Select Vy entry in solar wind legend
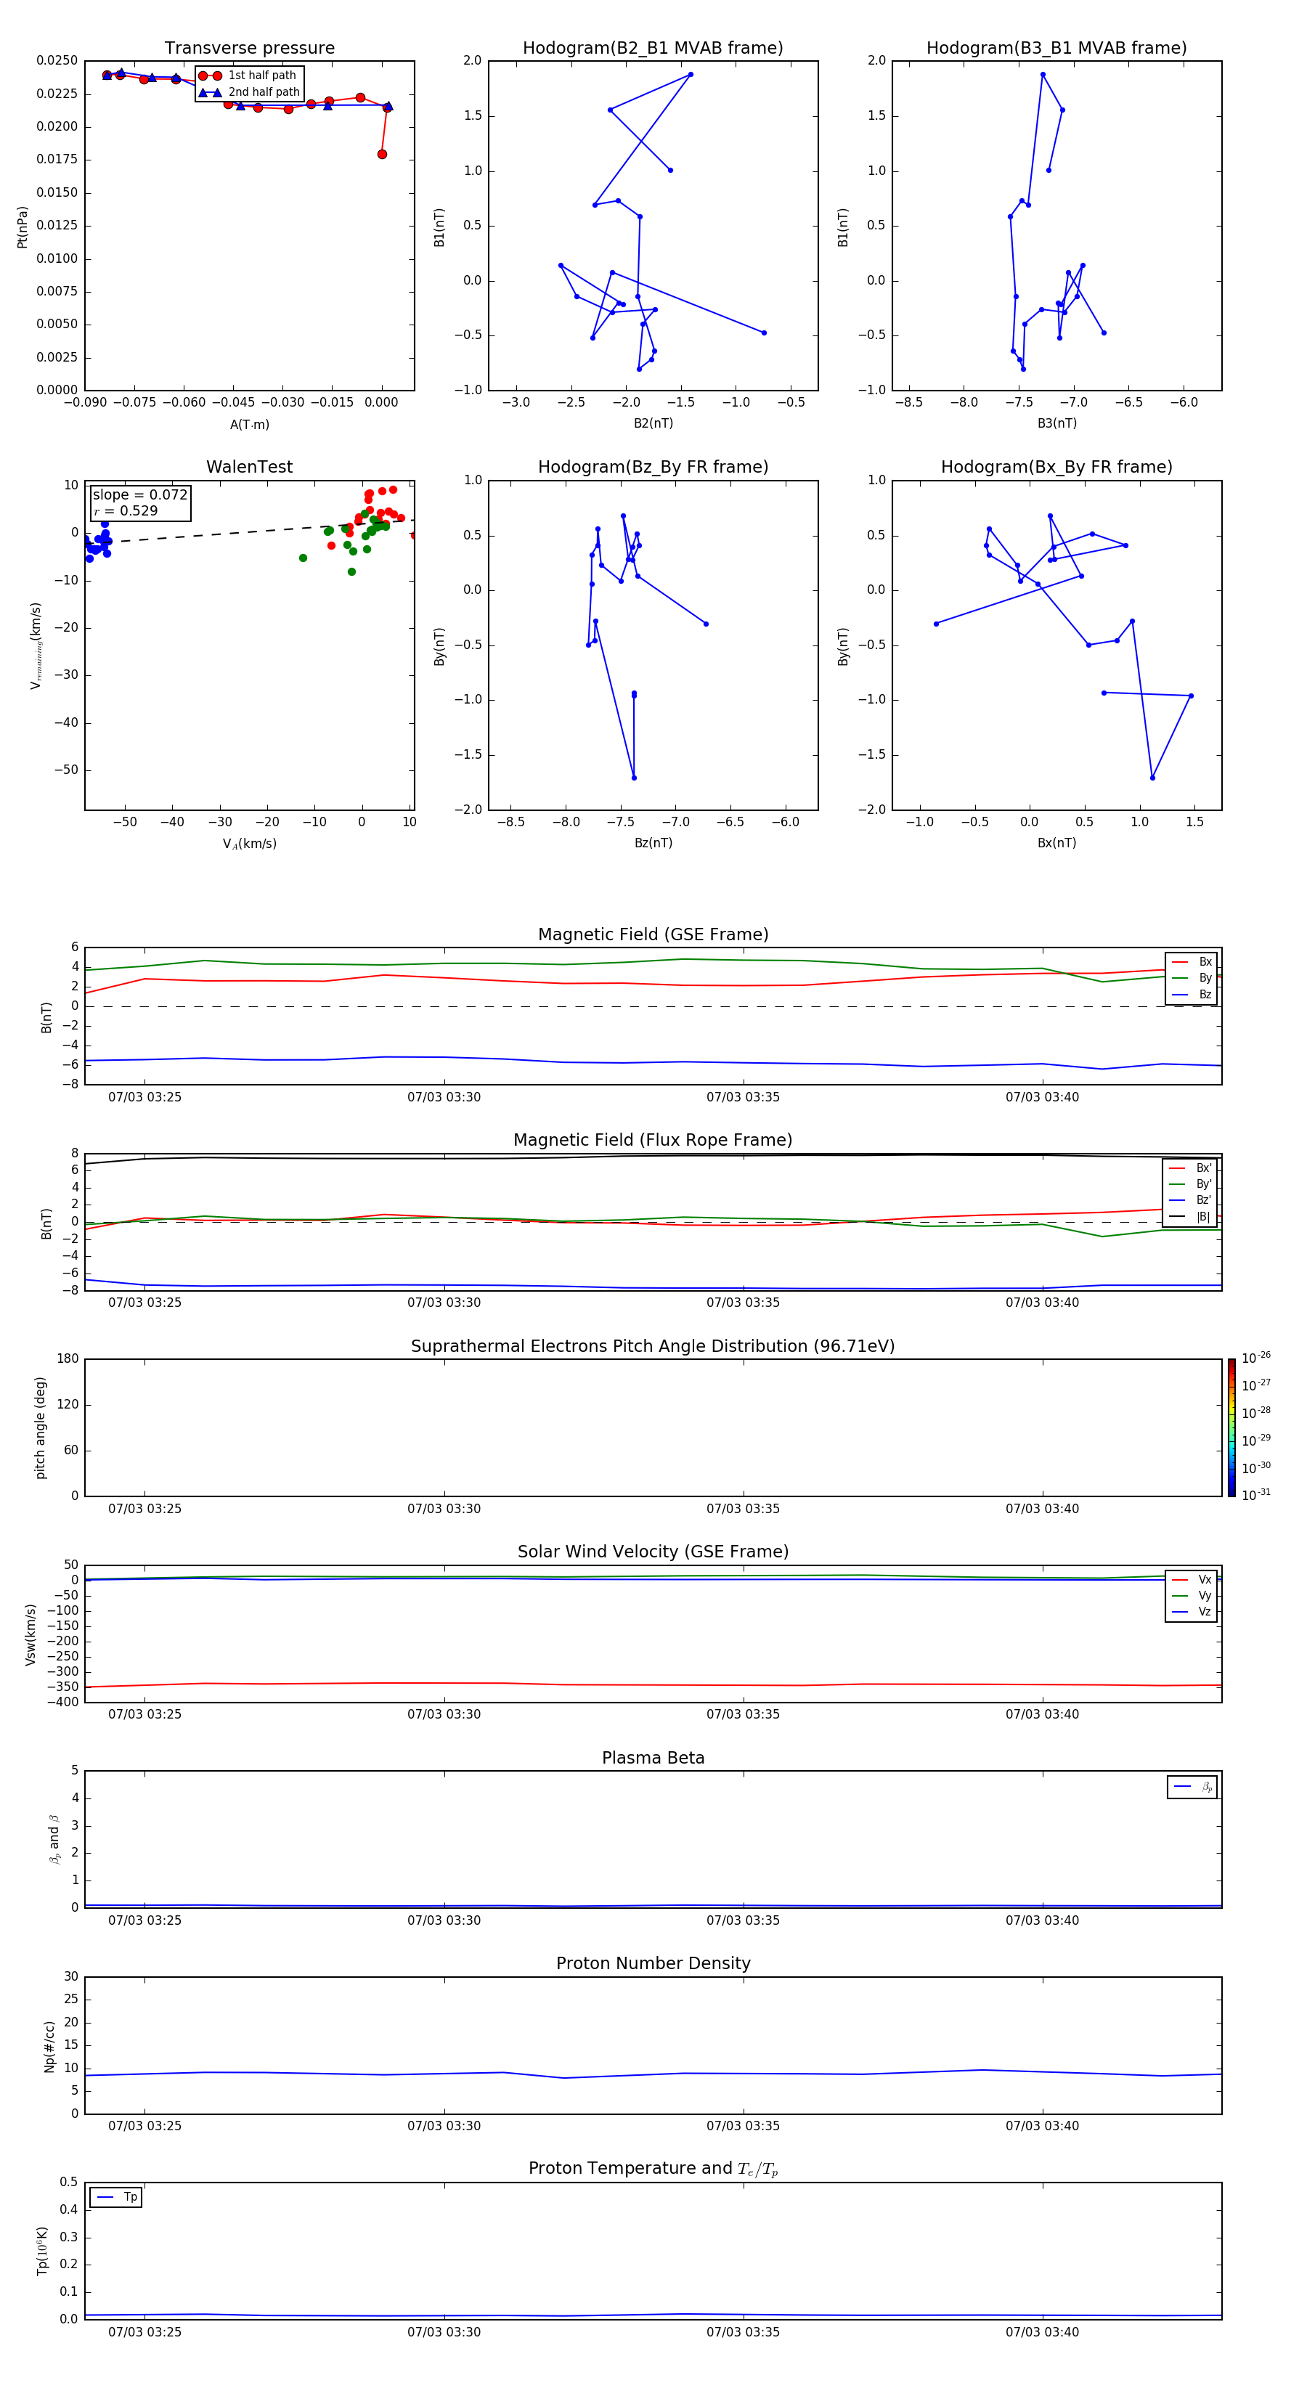The width and height of the screenshot is (1307, 2396). [1192, 1595]
